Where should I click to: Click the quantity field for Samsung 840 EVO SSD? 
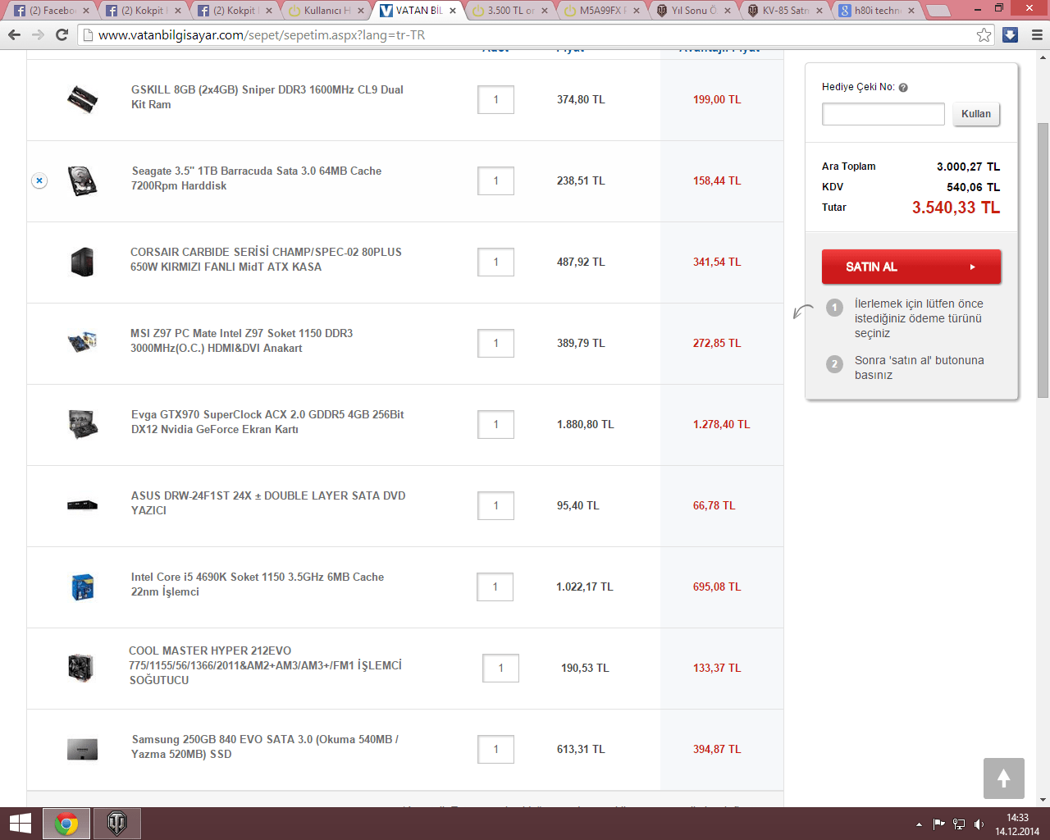pyautogui.click(x=495, y=749)
